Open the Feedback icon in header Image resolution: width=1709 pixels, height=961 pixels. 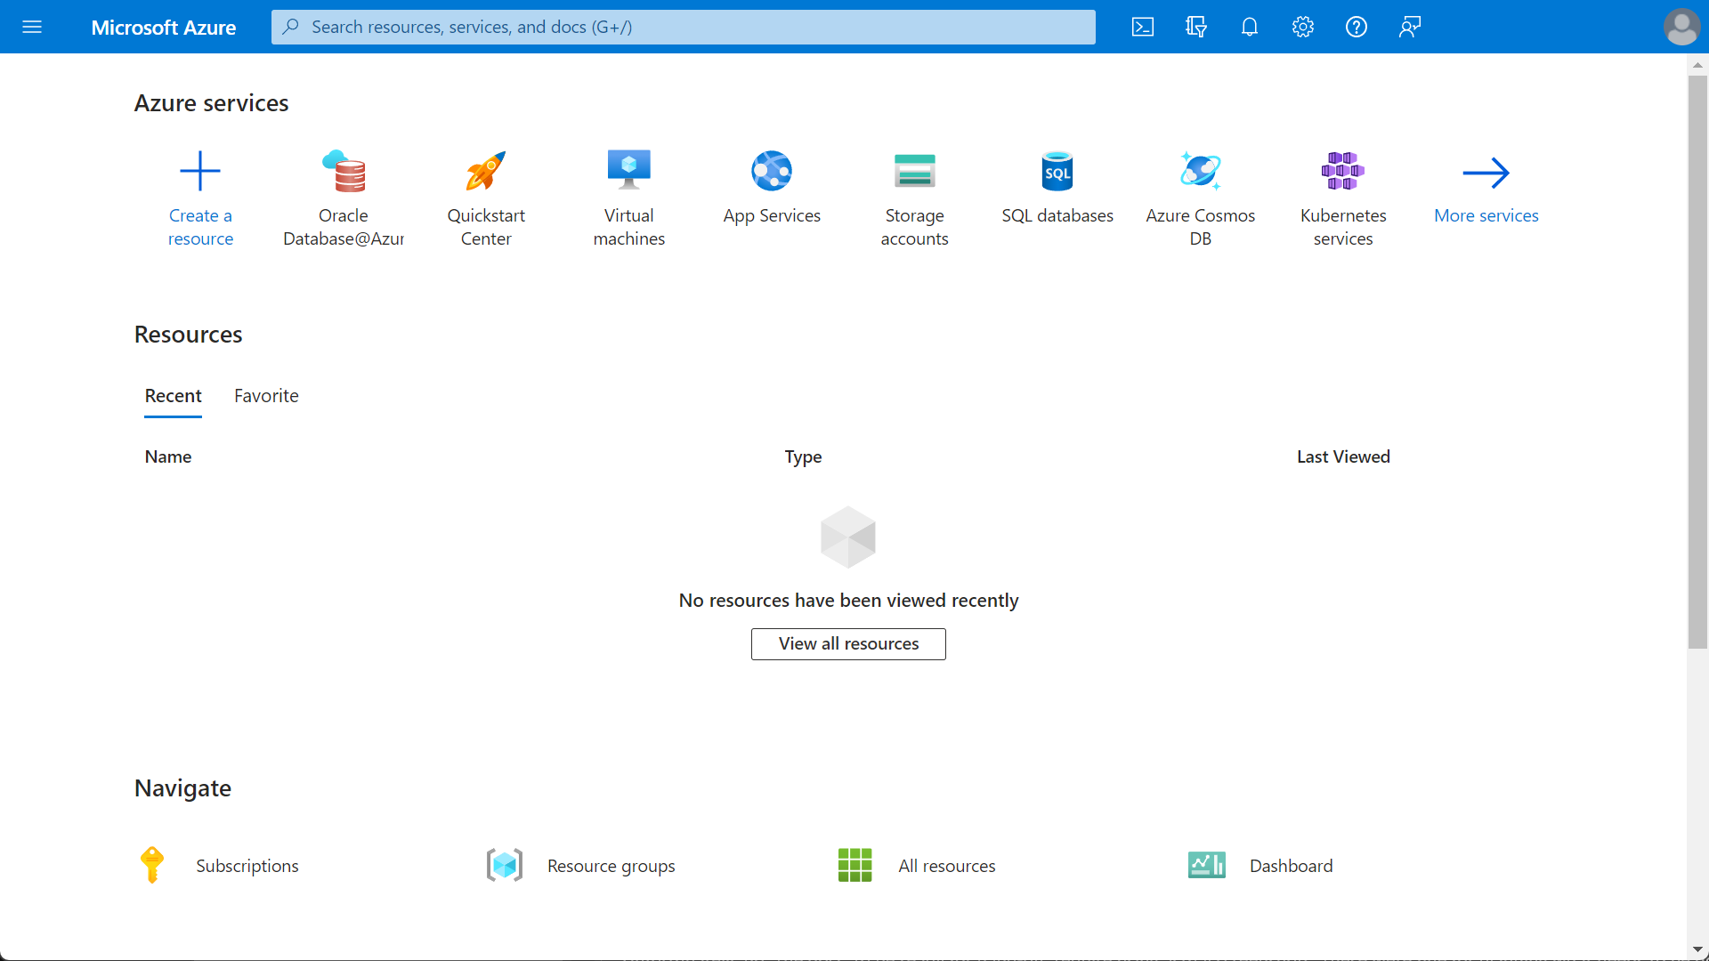click(1410, 27)
